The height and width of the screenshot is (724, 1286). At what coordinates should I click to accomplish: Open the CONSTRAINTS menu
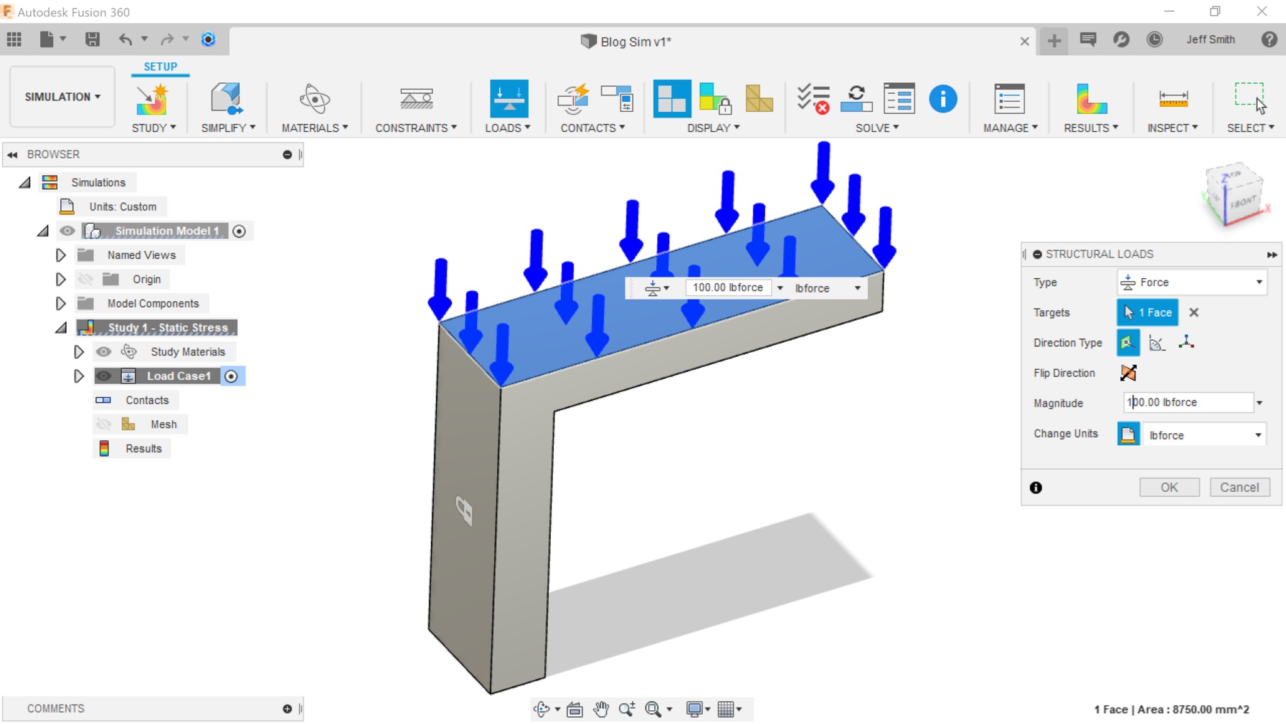416,127
